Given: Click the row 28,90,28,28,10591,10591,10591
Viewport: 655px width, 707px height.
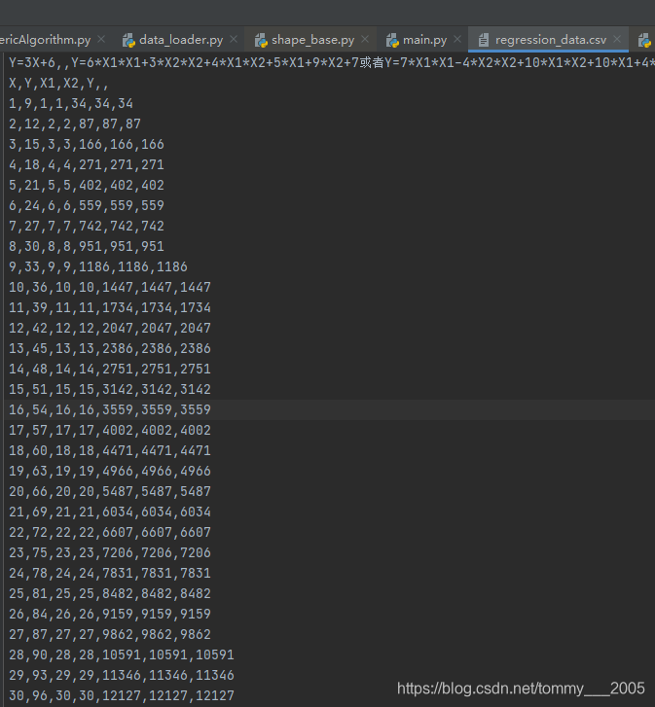Looking at the screenshot, I should coord(122,654).
